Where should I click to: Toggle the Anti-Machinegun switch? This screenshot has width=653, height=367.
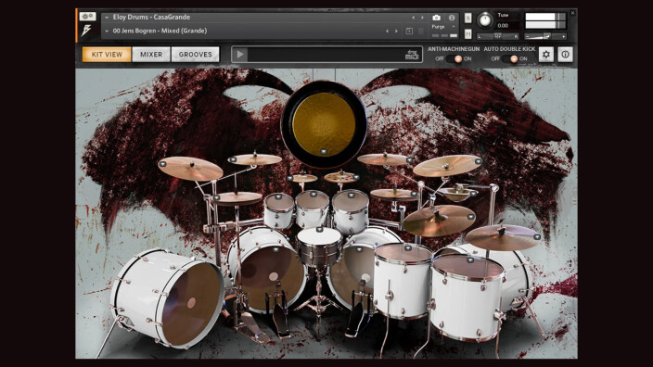click(454, 59)
